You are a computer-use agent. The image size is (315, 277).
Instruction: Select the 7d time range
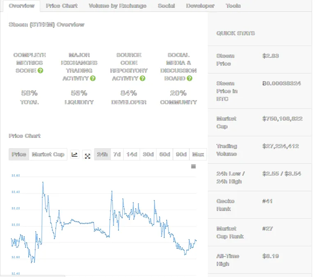117,154
